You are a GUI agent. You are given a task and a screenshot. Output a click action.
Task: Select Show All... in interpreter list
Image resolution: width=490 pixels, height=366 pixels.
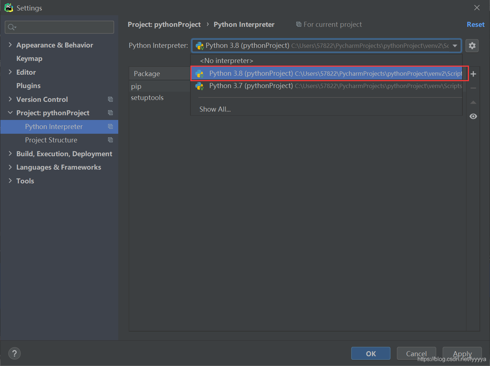click(x=215, y=109)
